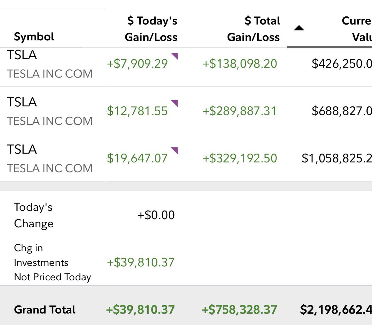
Task: Click grand total value $2,198,662
Action: point(336,309)
